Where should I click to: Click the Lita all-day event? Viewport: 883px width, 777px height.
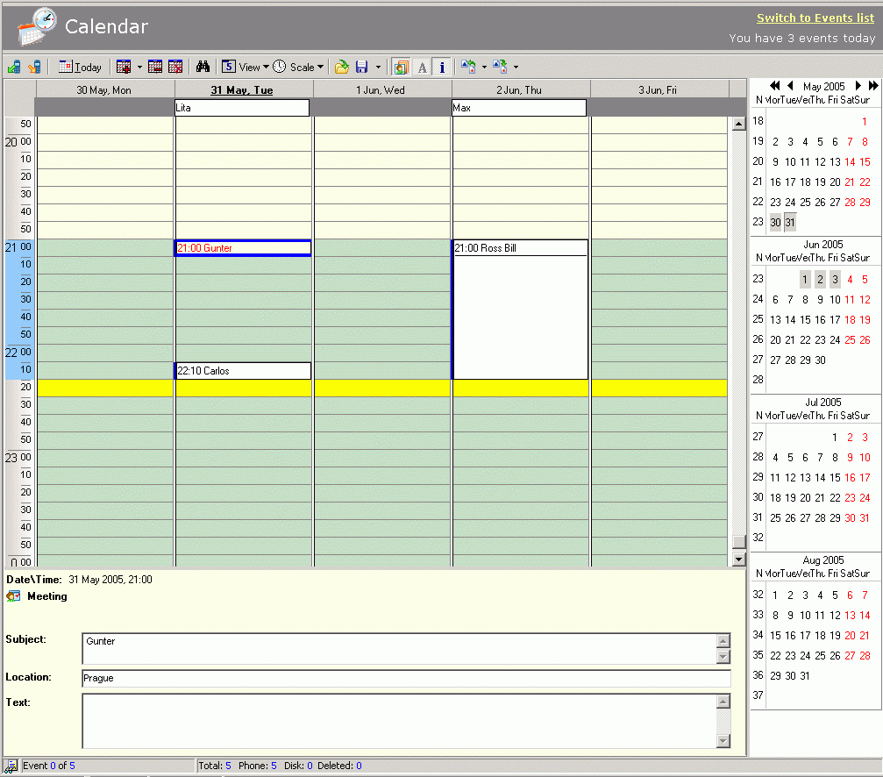[242, 108]
